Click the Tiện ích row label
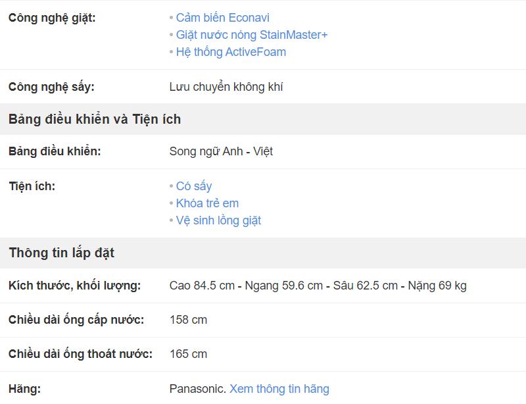The width and height of the screenshot is (526, 404). pos(32,186)
